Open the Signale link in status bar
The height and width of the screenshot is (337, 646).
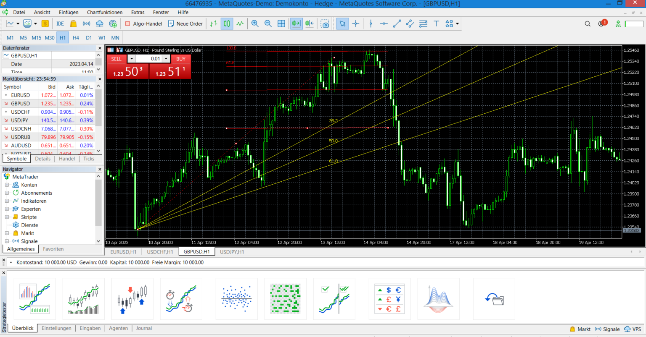(607, 329)
